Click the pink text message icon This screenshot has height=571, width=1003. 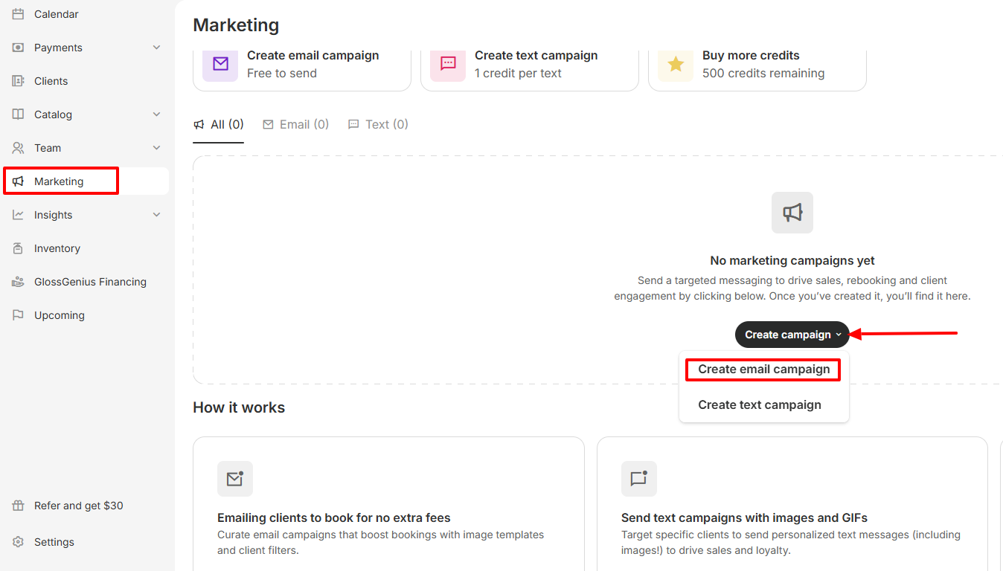(448, 64)
